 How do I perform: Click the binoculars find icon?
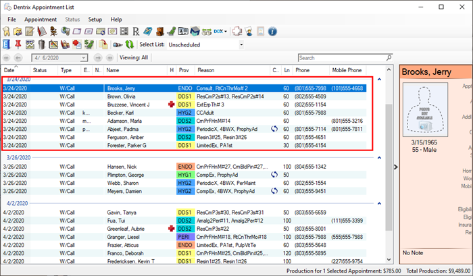click(118, 45)
